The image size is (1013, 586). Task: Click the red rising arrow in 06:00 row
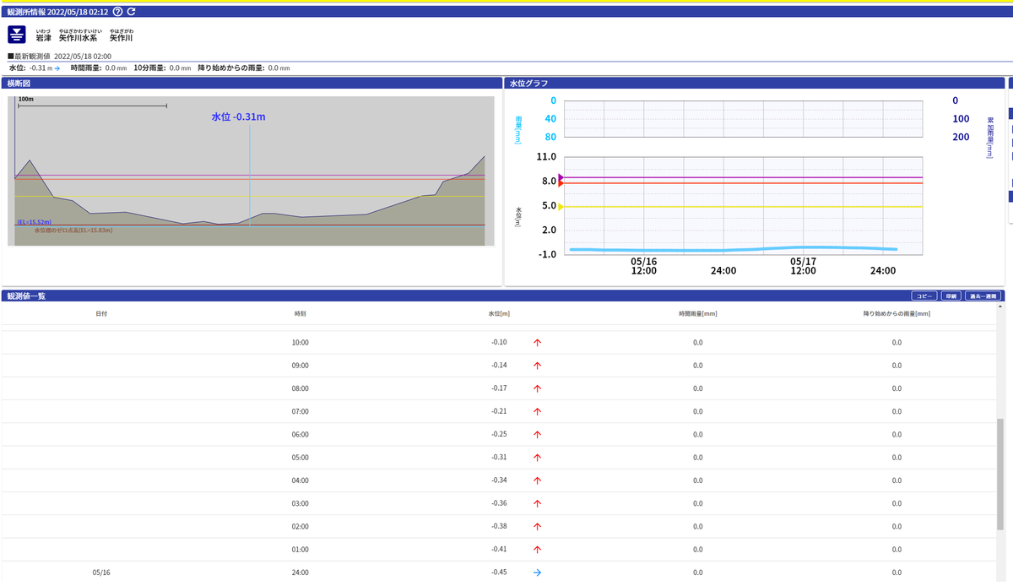[537, 434]
